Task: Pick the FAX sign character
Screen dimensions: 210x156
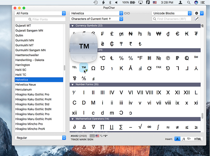Action: click(159, 67)
